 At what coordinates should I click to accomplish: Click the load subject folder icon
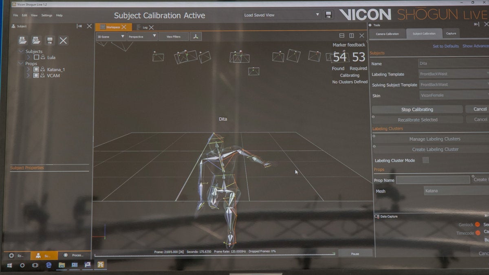click(23, 40)
